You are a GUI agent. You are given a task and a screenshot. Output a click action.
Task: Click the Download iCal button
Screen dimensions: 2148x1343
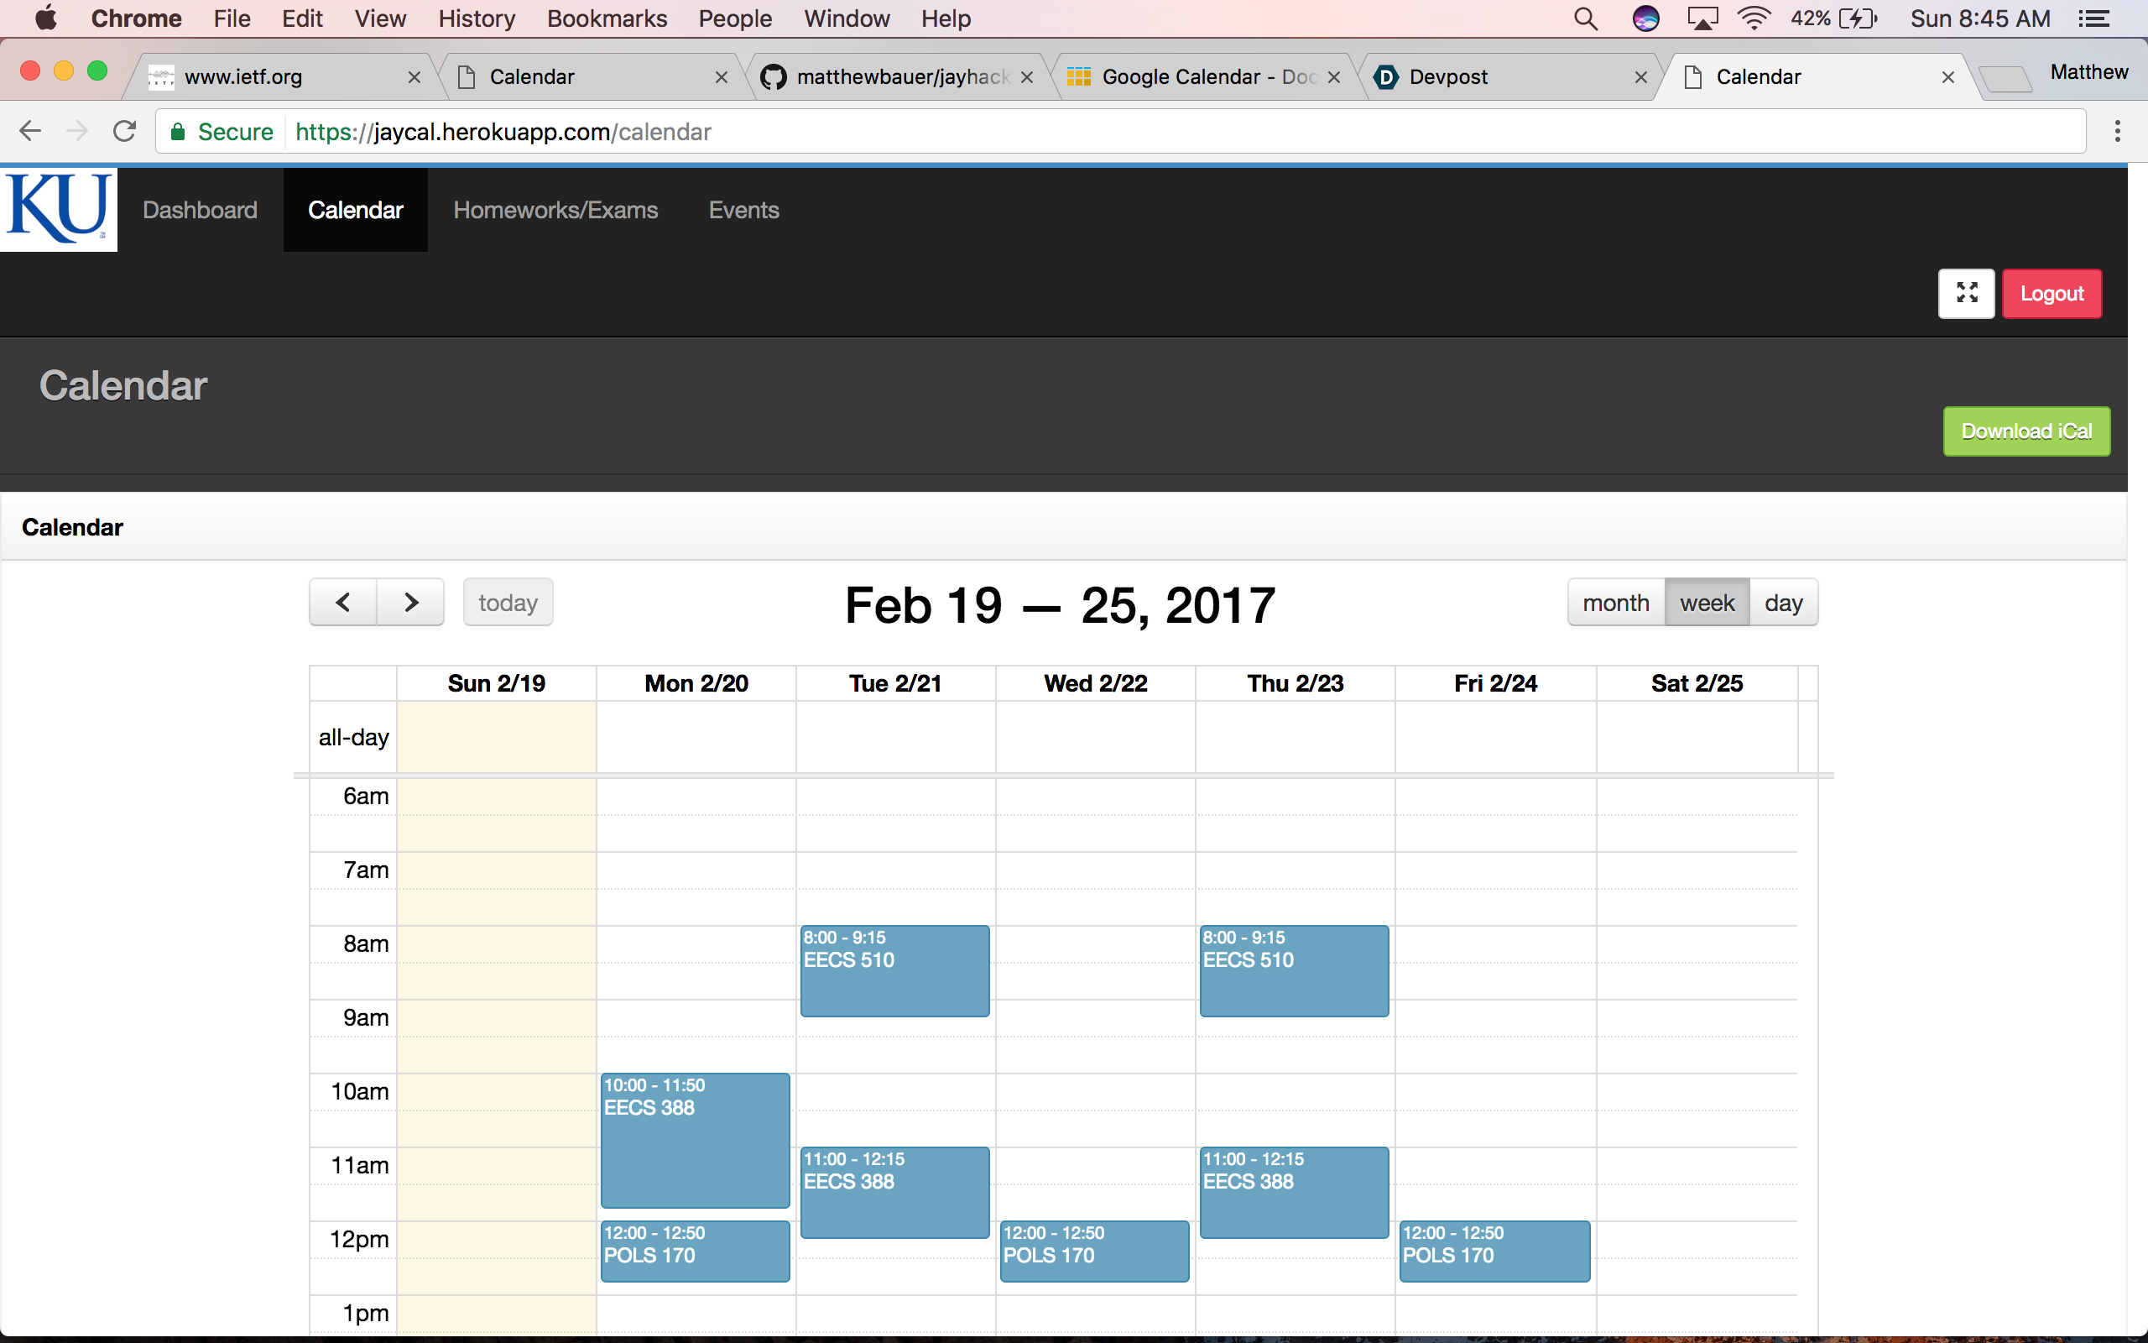(x=2026, y=431)
